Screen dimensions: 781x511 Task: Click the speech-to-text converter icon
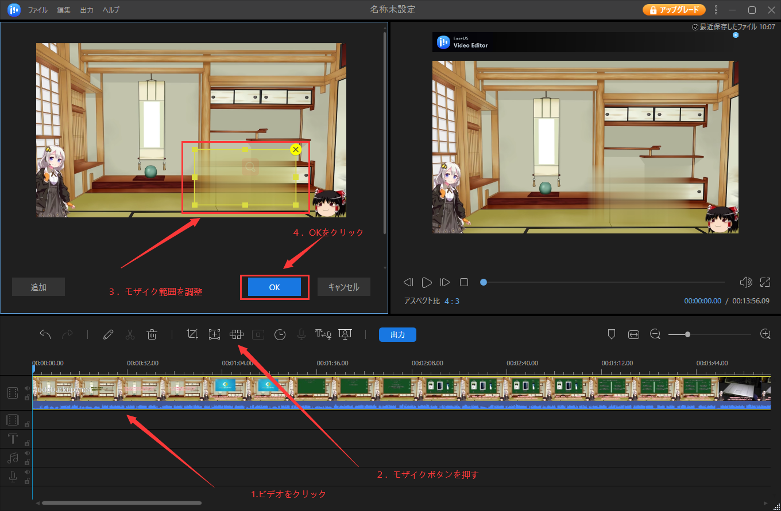click(x=323, y=334)
